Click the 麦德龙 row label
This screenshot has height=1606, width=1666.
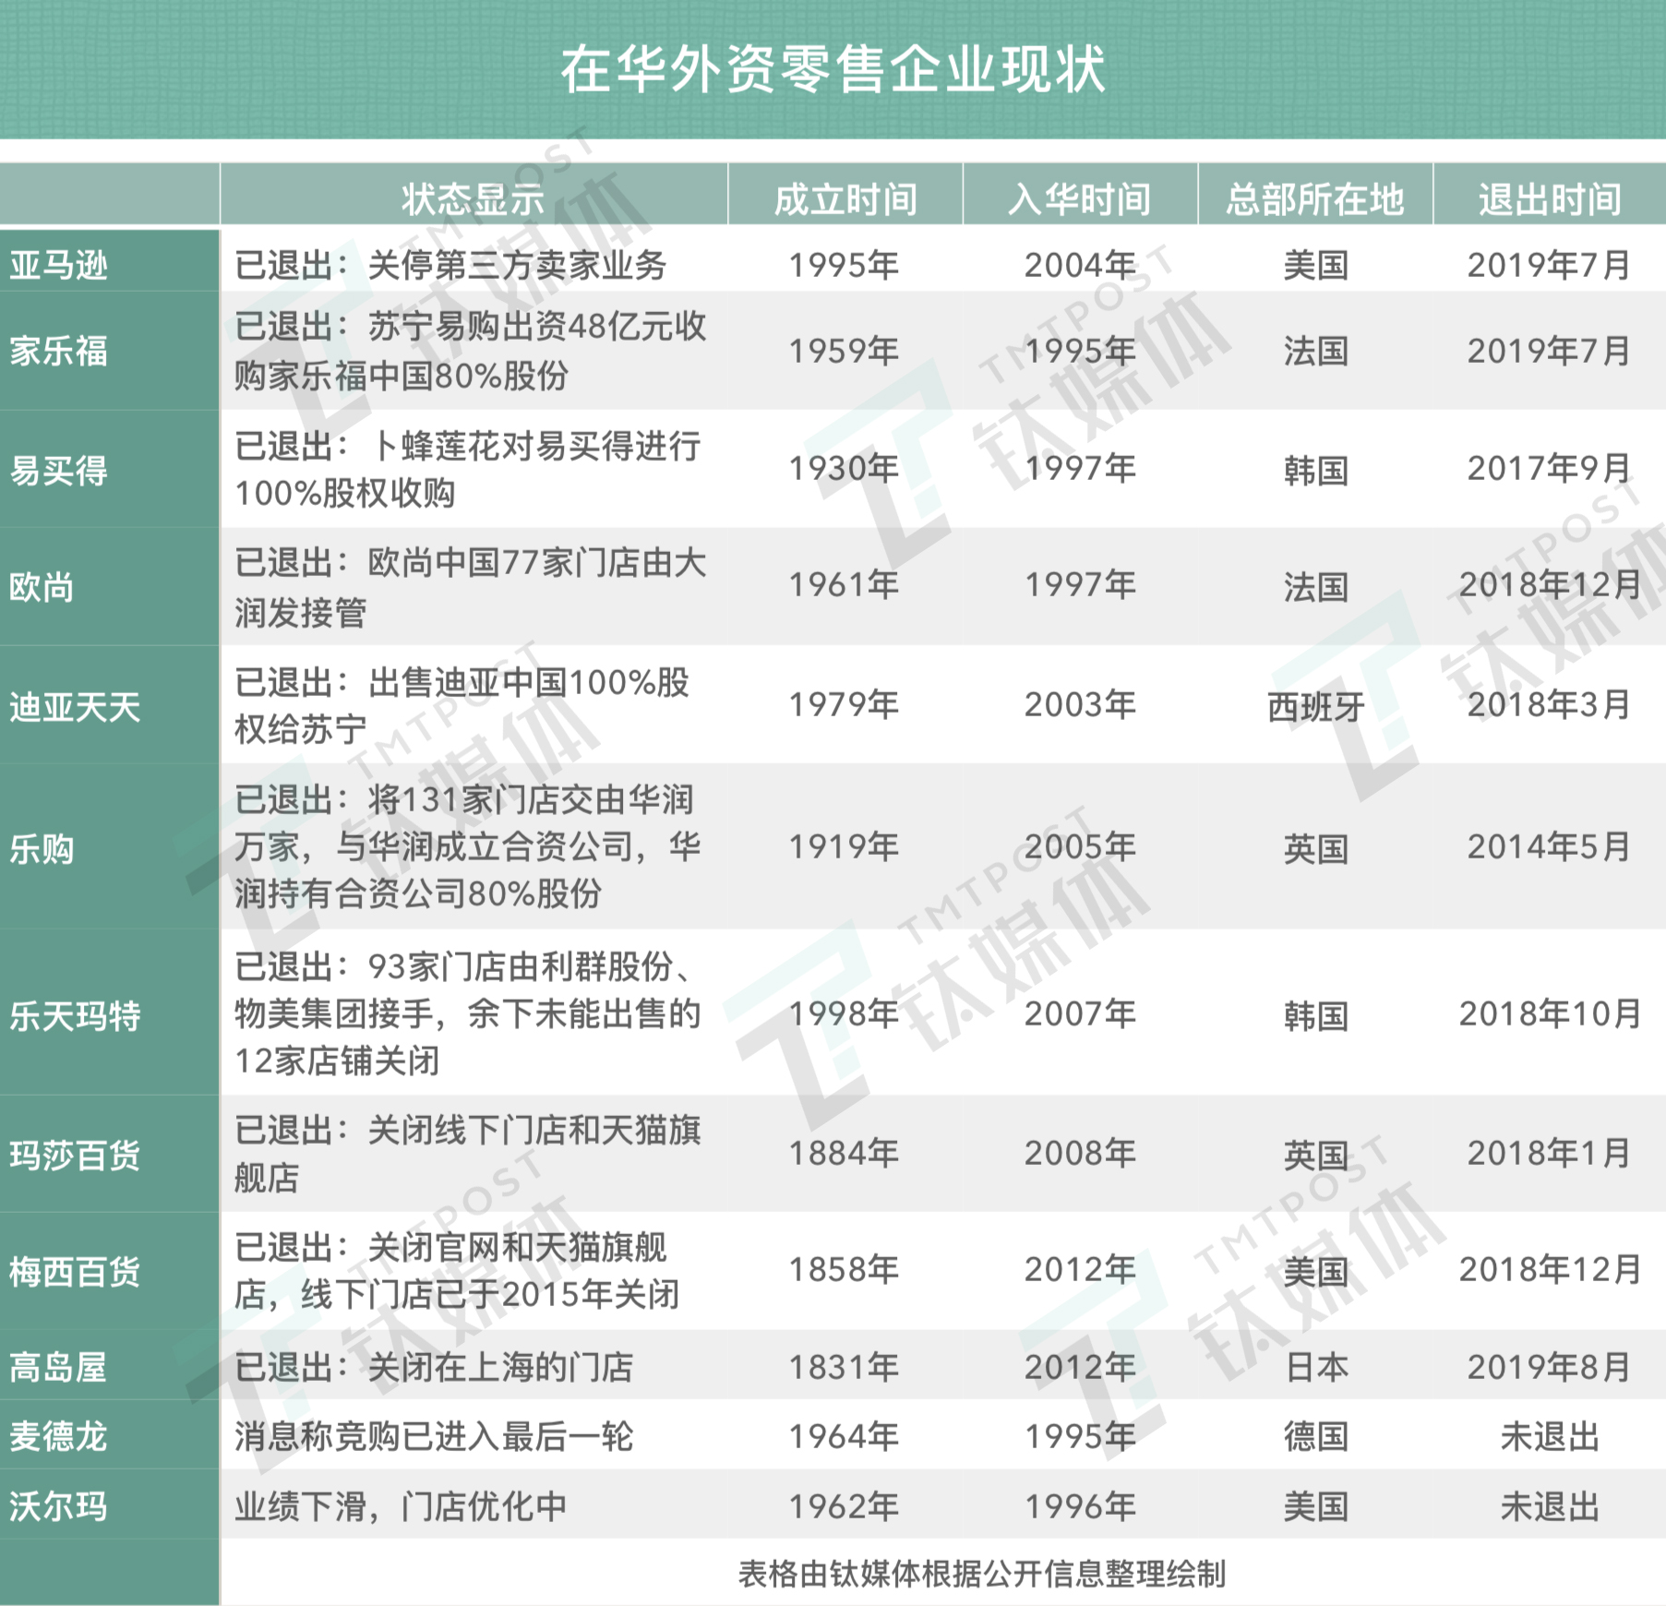(x=59, y=1436)
